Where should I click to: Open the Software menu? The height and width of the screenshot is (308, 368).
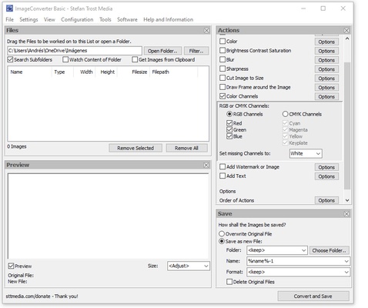[127, 19]
